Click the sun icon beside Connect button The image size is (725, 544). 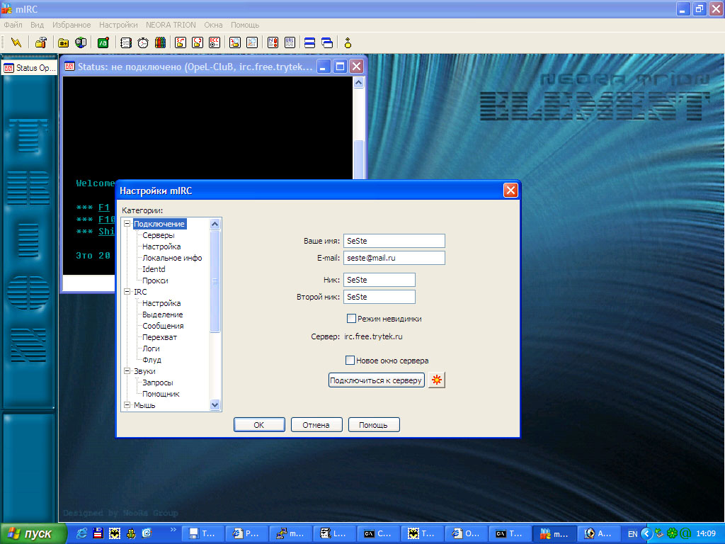coord(436,380)
